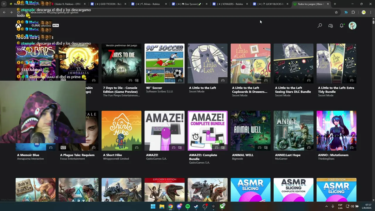Click the Focus Entertainment publisher text
375x211 pixels.
pos(72,159)
